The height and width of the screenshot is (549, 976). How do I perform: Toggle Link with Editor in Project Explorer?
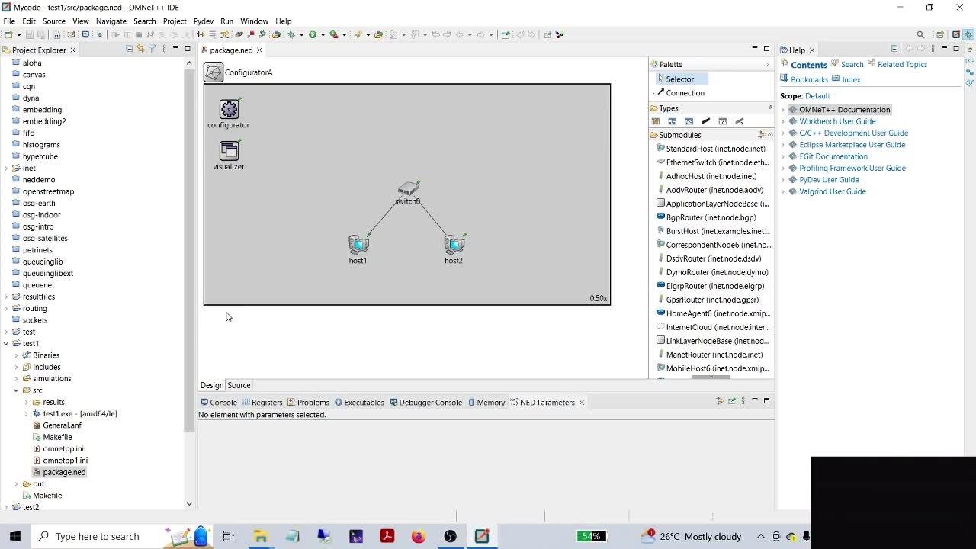pyautogui.click(x=141, y=50)
